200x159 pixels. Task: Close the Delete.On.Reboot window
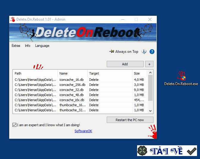[150, 19]
